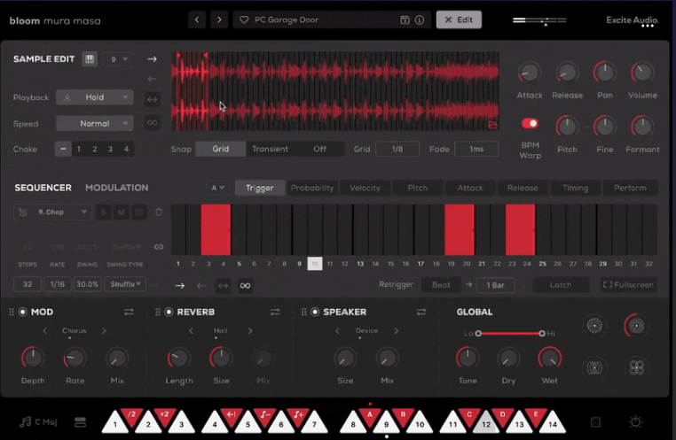
Task: Switch to previous speaker Device type
Action: [337, 331]
